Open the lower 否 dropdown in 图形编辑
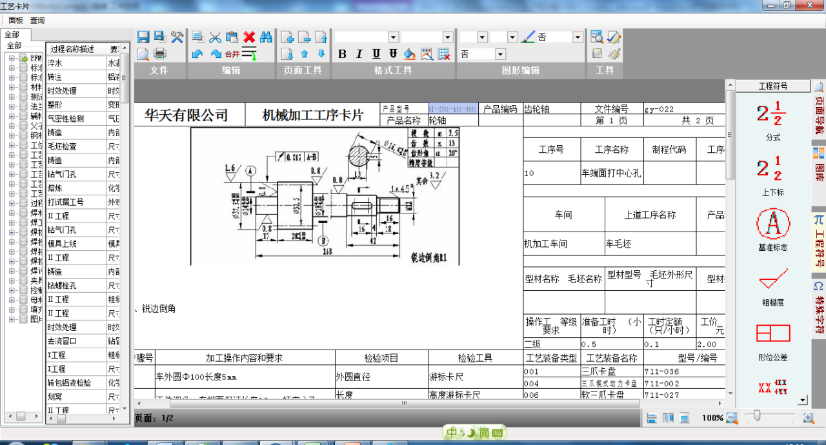The image size is (826, 445). 500,54
